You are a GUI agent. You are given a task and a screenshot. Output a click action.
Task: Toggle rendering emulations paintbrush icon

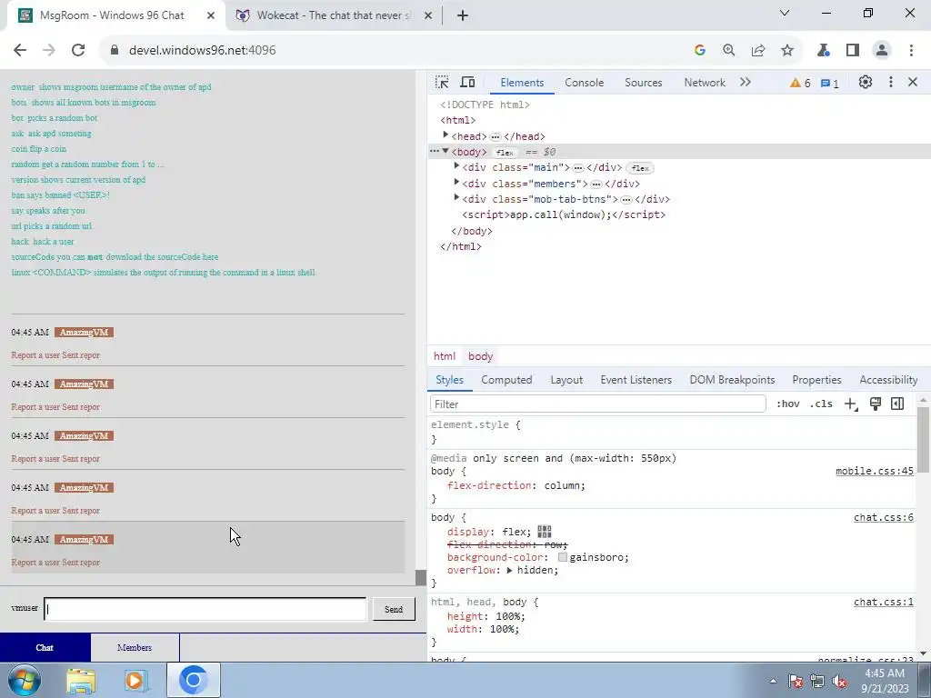[876, 404]
